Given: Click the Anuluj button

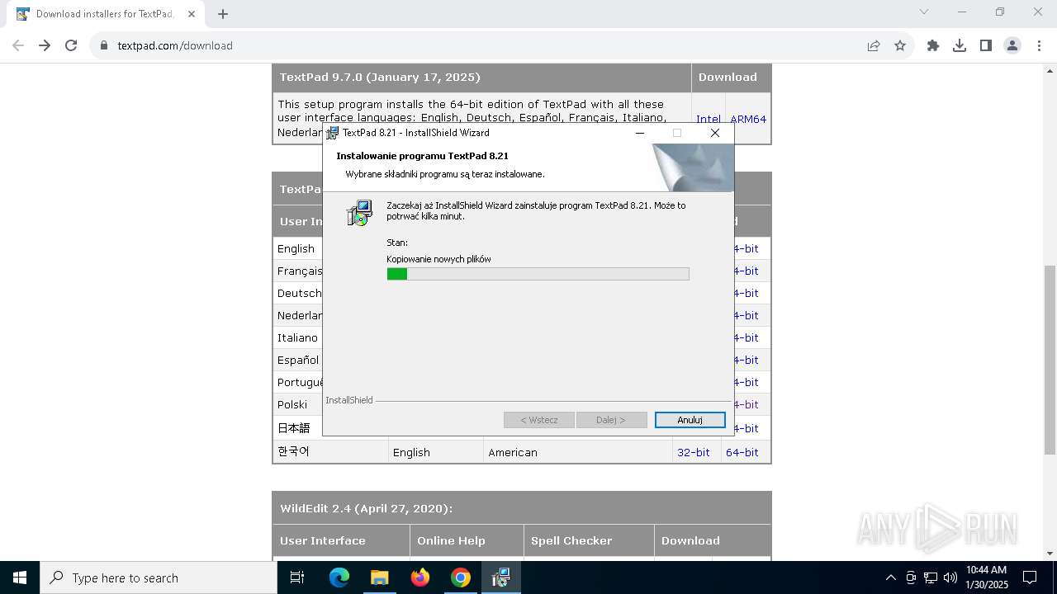Looking at the screenshot, I should tap(690, 420).
